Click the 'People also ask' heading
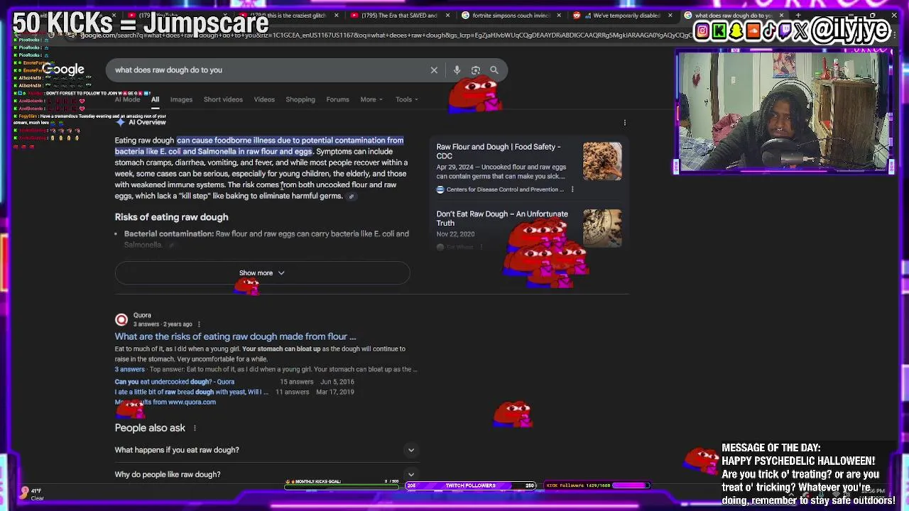Viewport: 909px width, 511px height. [x=150, y=428]
